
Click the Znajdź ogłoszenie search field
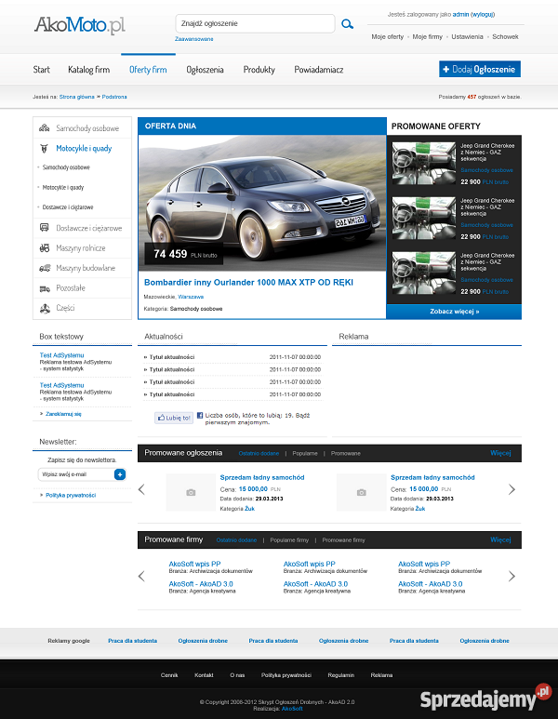[254, 24]
